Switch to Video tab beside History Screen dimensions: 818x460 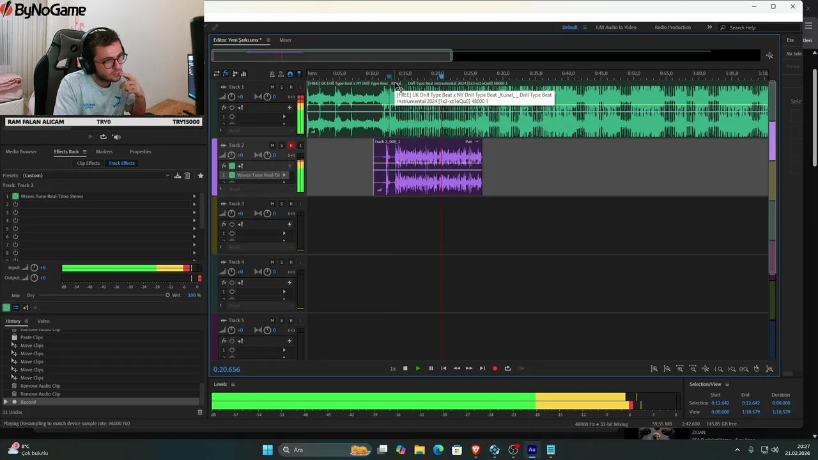pyautogui.click(x=43, y=321)
